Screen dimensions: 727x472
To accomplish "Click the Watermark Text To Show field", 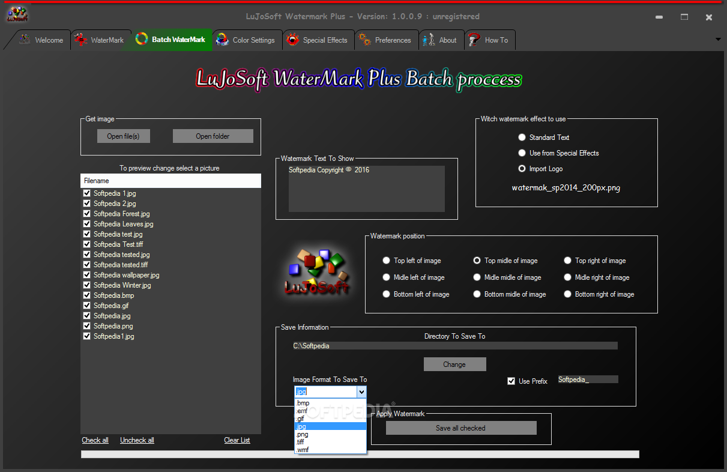I will pyautogui.click(x=366, y=189).
